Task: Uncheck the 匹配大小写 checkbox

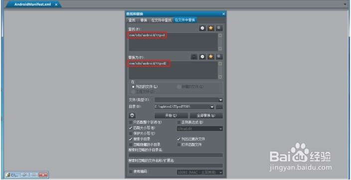Action: pyautogui.click(x=131, y=128)
